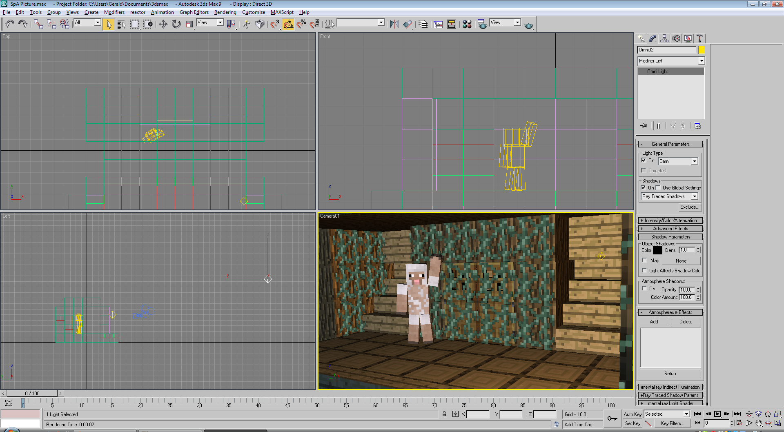The image size is (784, 432).
Task: Open Render Scene dialog teapot icon
Action: 482,24
